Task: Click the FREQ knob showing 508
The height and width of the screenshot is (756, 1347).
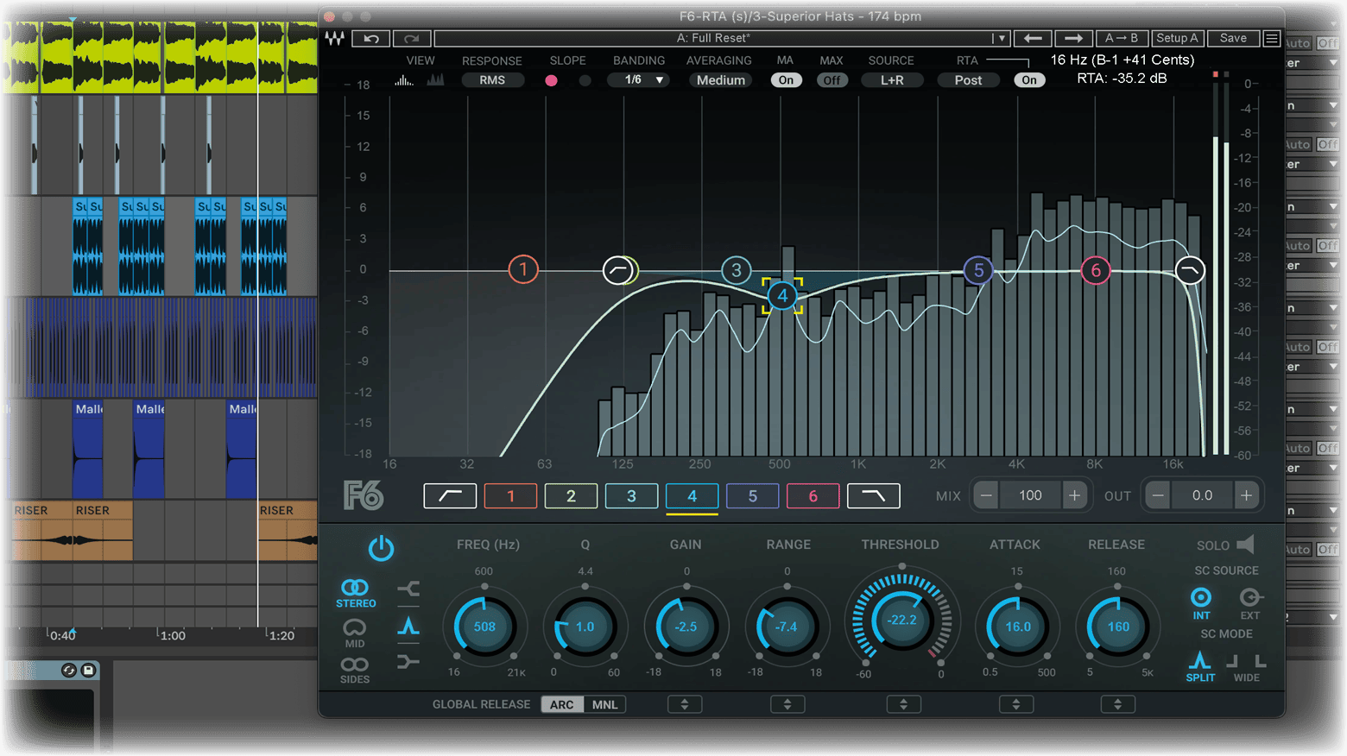Action: [484, 627]
